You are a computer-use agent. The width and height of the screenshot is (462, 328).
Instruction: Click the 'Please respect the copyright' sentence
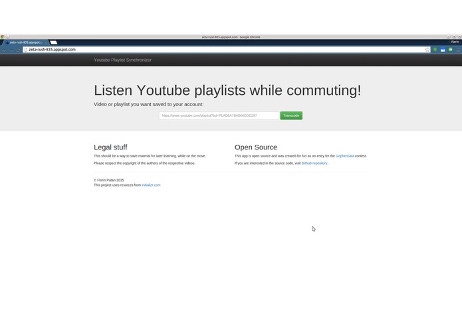(x=144, y=163)
